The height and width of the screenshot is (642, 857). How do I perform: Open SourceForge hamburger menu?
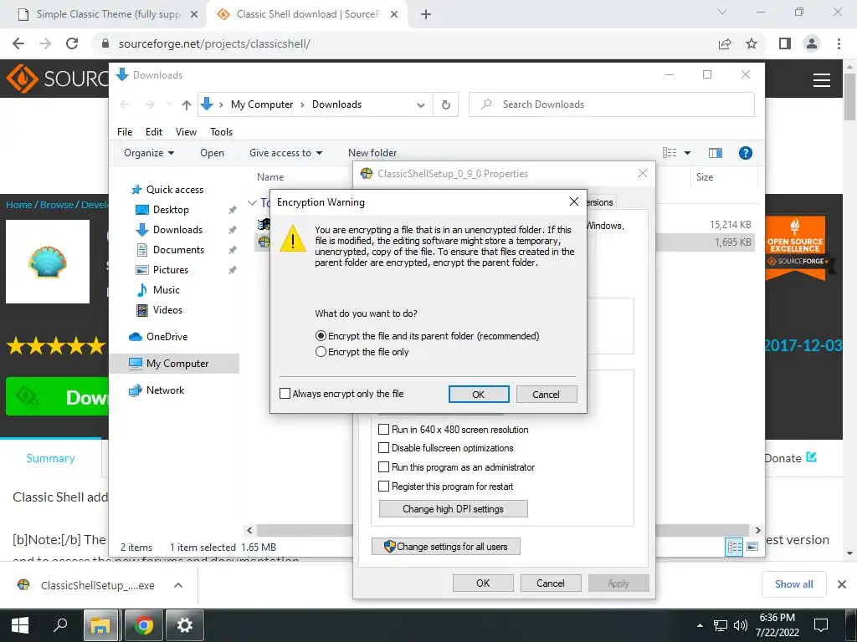(x=822, y=79)
